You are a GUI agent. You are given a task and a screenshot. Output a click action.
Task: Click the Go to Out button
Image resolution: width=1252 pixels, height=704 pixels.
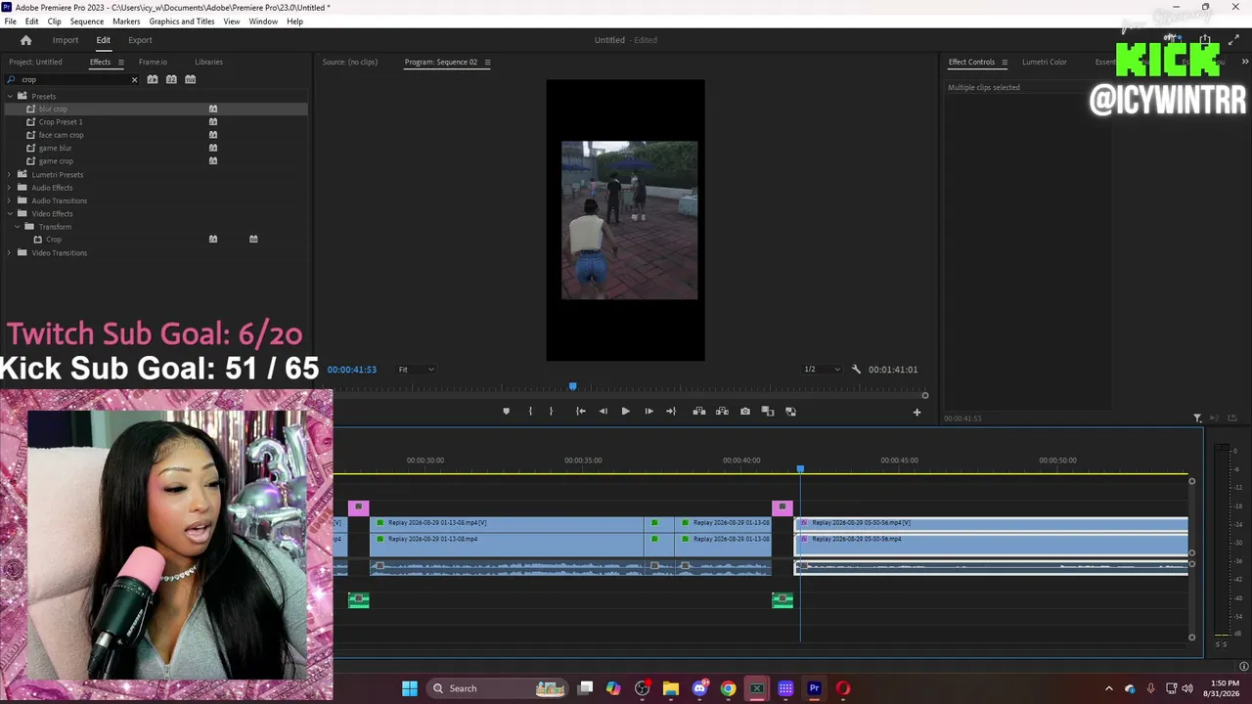pos(671,412)
